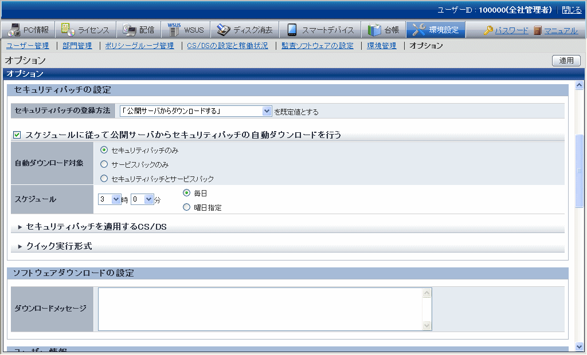
Task: Go to 監査ソフトウェアの設定 link
Action: pyautogui.click(x=318, y=46)
